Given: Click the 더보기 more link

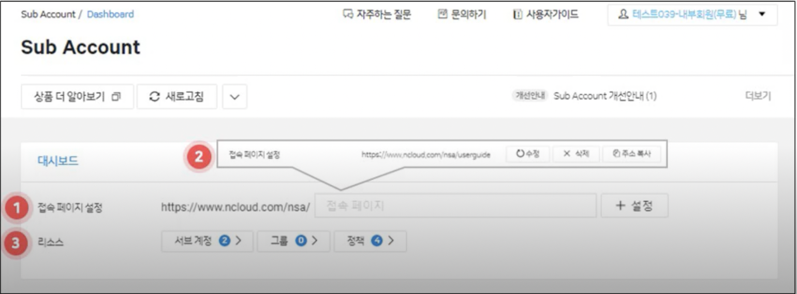Looking at the screenshot, I should click(758, 96).
